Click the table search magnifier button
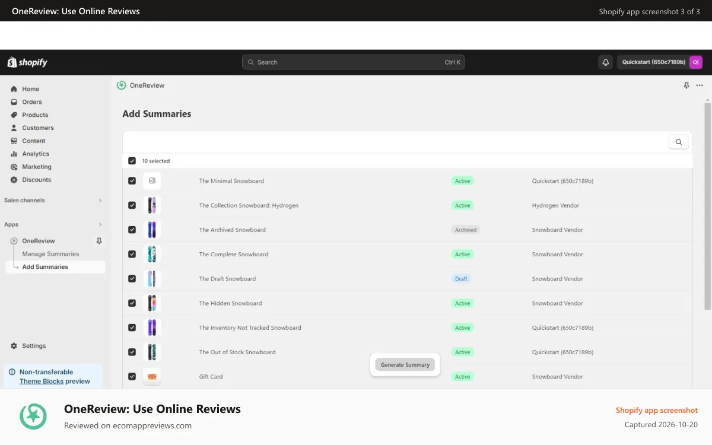 click(679, 142)
